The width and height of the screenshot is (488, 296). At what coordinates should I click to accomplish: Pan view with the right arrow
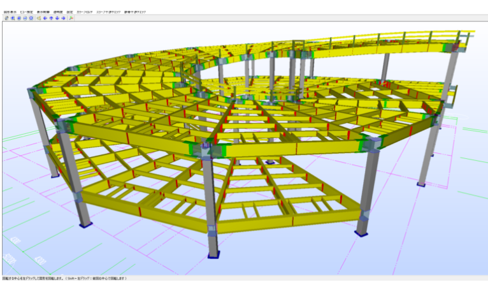tap(63, 18)
